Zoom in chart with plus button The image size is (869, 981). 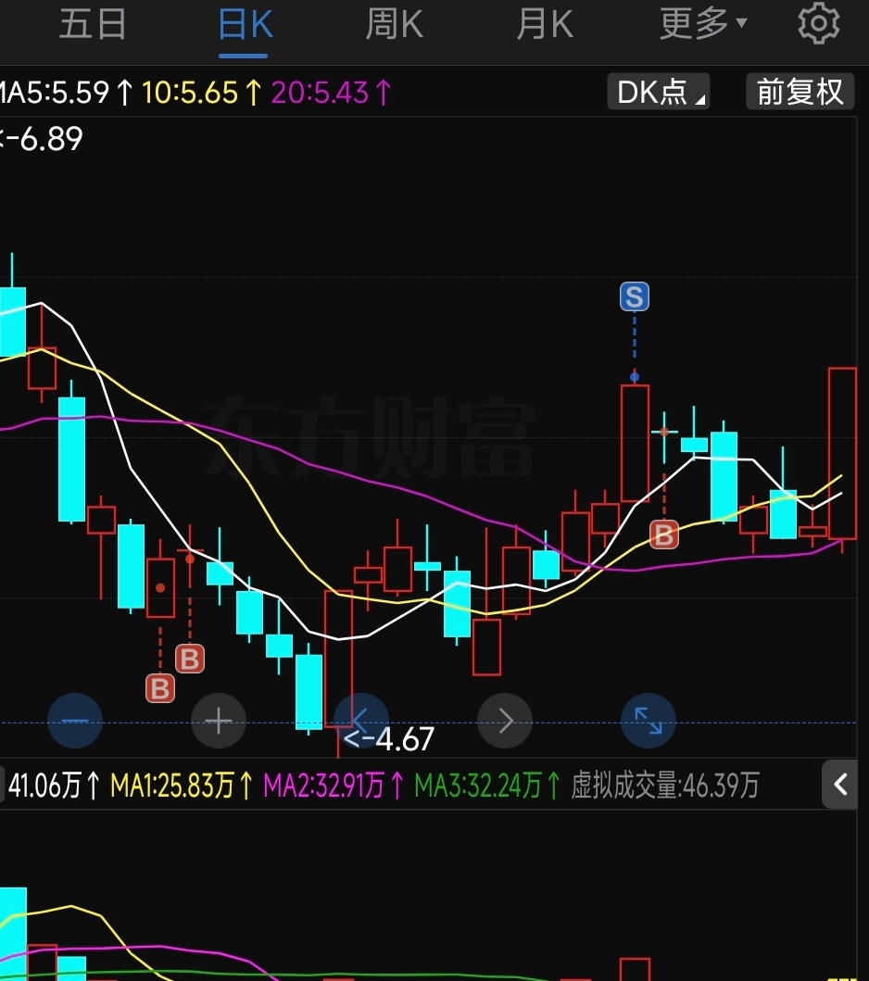point(219,721)
